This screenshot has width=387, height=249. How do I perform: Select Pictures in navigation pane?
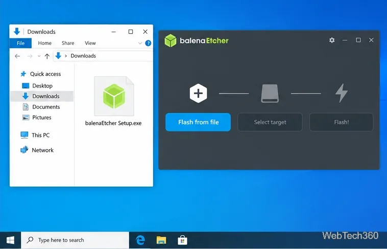point(37,118)
